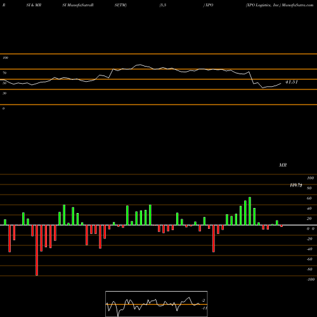Click the overlapping price value near the 80 line
The height and width of the screenshot is (317, 317).
(x=296, y=185)
